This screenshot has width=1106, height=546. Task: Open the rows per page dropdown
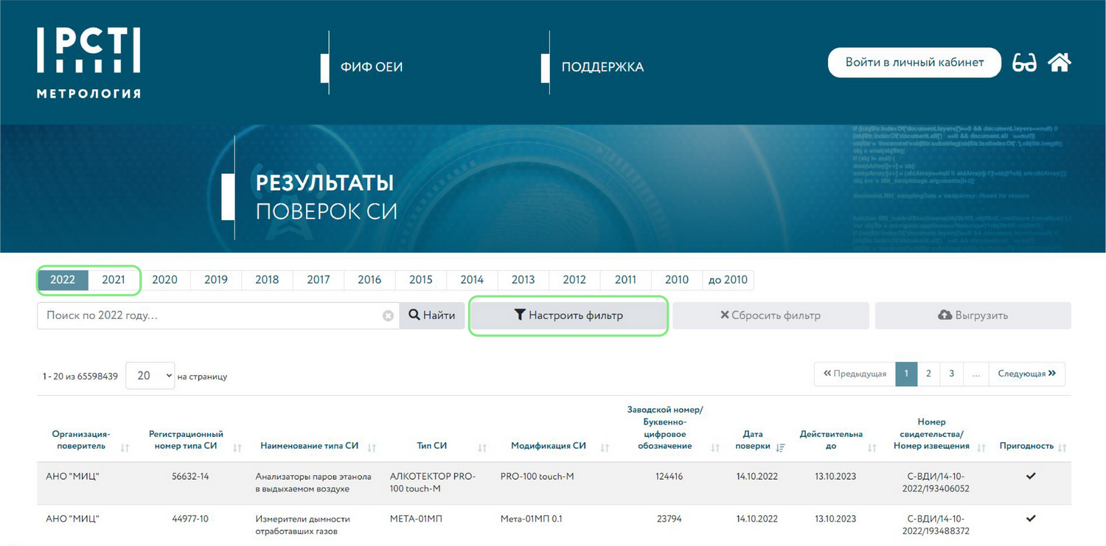pyautogui.click(x=150, y=376)
